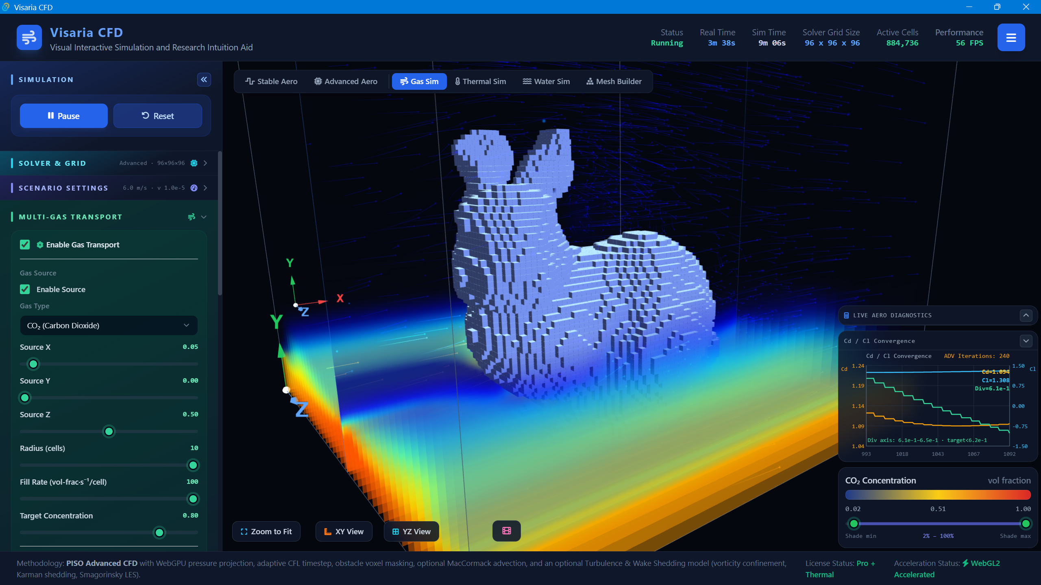Collapse the Multi-Gas Transport section
The height and width of the screenshot is (585, 1041).
point(204,217)
